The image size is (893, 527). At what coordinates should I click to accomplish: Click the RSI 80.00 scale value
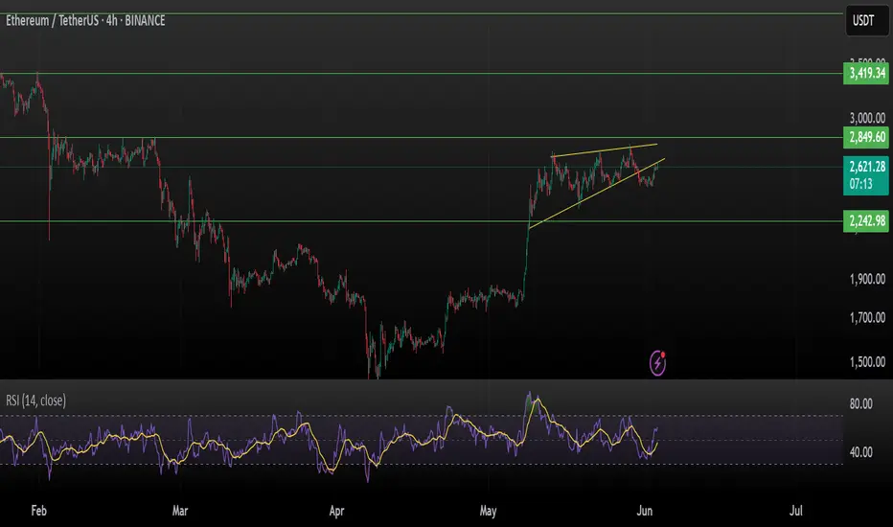(861, 404)
